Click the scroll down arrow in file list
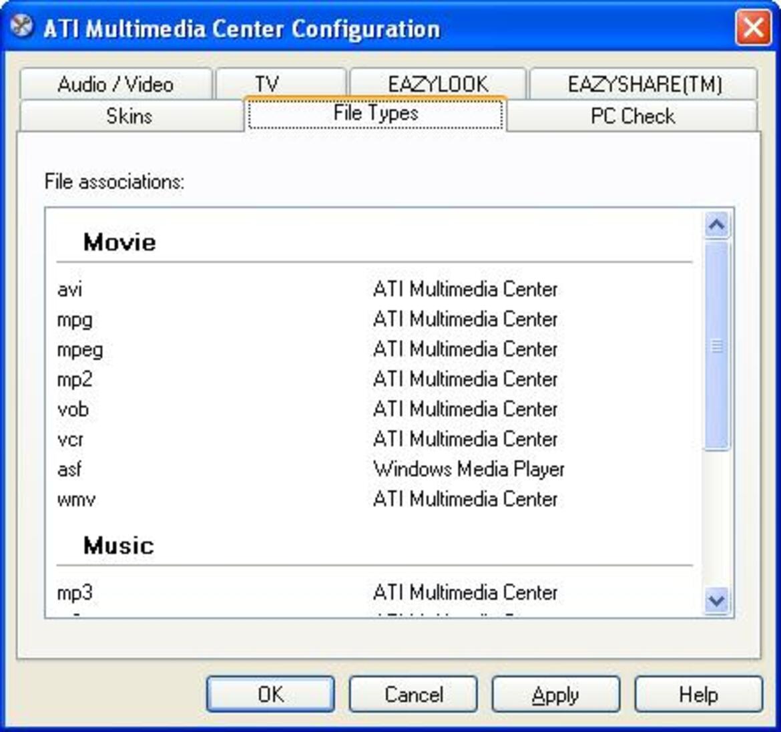The image size is (781, 732). 717,600
